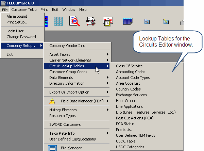Expand Field Data Manager (FDM) submenu
204x151 pixels.
coord(77,101)
